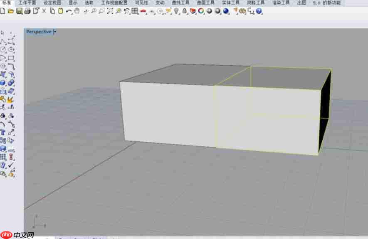Select the unhighlighted box in viewport

point(168,113)
